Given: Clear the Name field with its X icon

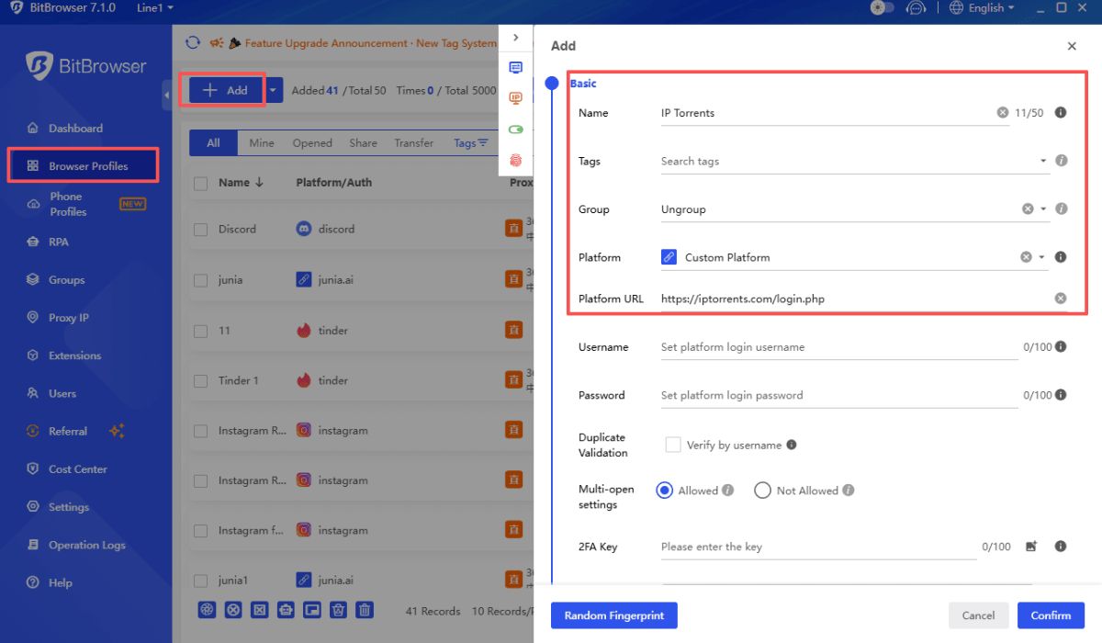Looking at the screenshot, I should coord(1002,113).
